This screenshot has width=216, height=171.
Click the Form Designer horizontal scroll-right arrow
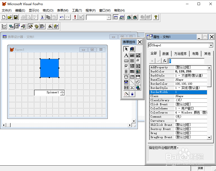pyautogui.click(x=130, y=125)
